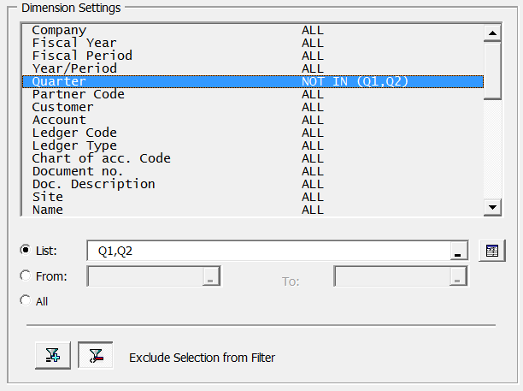Open the List field dropdown button
The image size is (523, 391).
(459, 251)
